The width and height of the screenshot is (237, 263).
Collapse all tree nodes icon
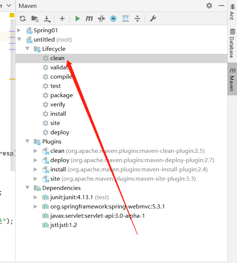pyautogui.click(x=137, y=19)
